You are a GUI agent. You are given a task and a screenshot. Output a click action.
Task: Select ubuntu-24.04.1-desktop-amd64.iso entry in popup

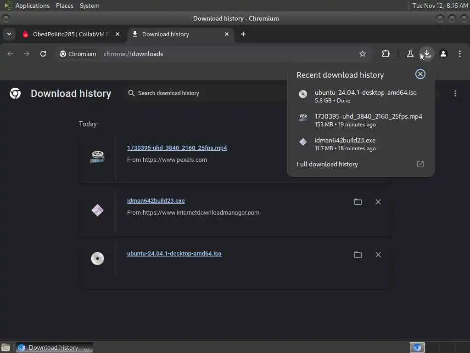click(x=361, y=96)
